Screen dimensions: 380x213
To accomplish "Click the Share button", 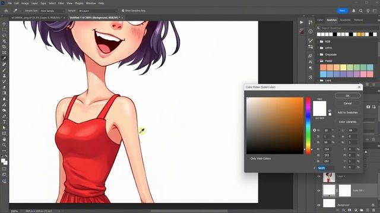I will pos(342,11).
